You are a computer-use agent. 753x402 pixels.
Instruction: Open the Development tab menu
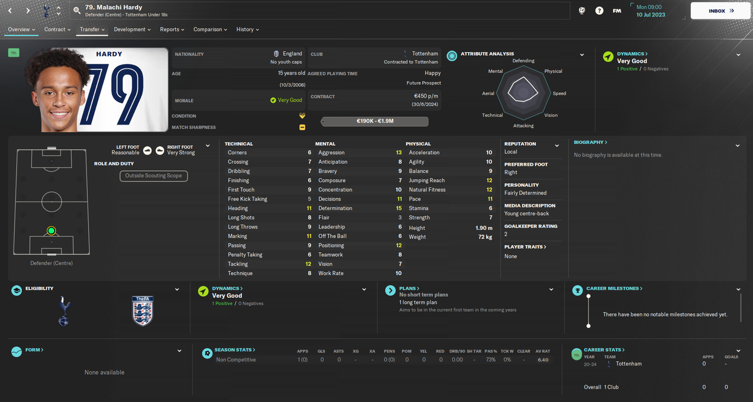[x=133, y=29]
